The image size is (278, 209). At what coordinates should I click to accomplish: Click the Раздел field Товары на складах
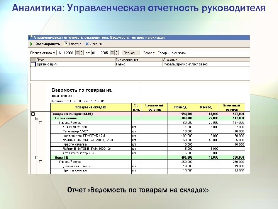pyautogui.click(x=203, y=53)
